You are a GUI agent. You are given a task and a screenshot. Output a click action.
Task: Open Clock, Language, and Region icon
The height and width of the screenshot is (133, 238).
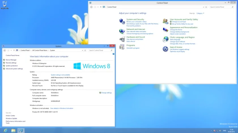tap(165, 39)
